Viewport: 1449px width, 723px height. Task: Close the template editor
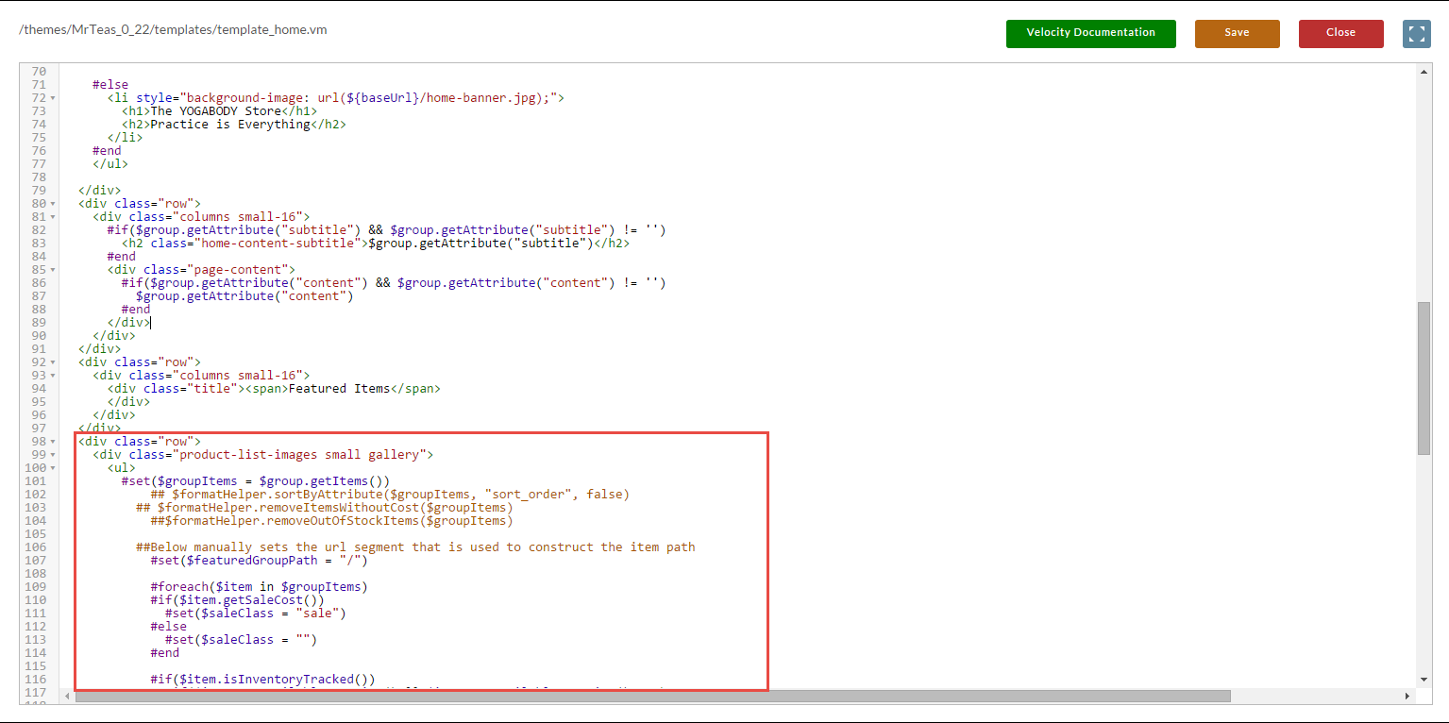click(x=1340, y=33)
